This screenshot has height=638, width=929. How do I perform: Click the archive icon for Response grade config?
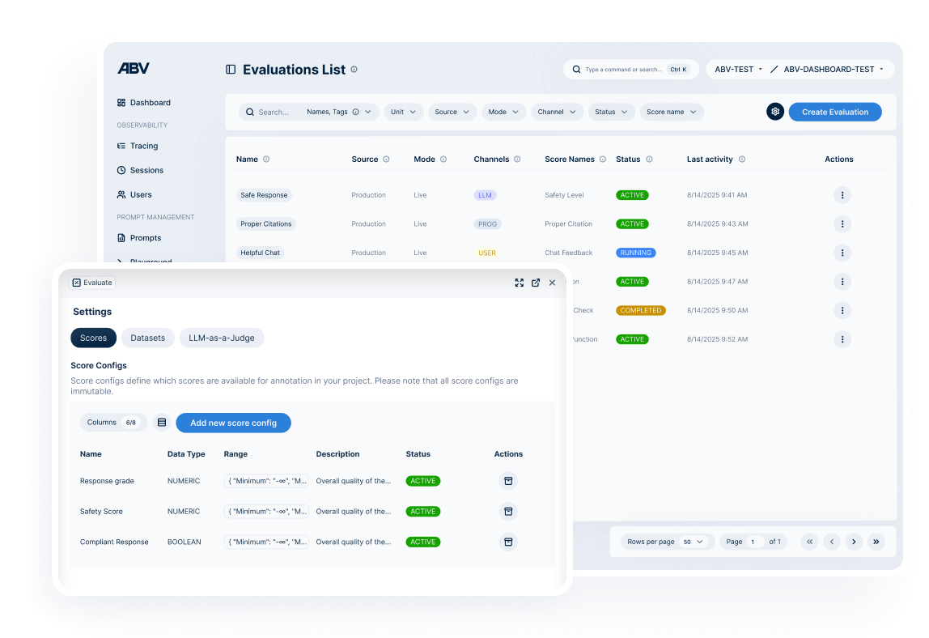pos(508,480)
